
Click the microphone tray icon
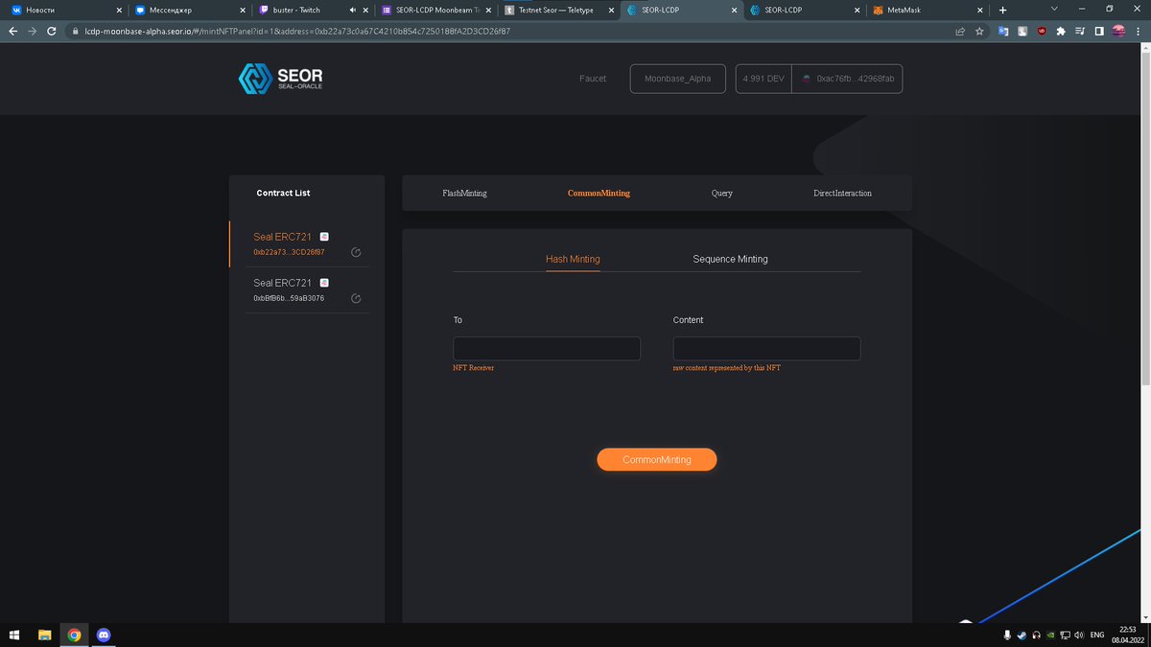click(1007, 635)
